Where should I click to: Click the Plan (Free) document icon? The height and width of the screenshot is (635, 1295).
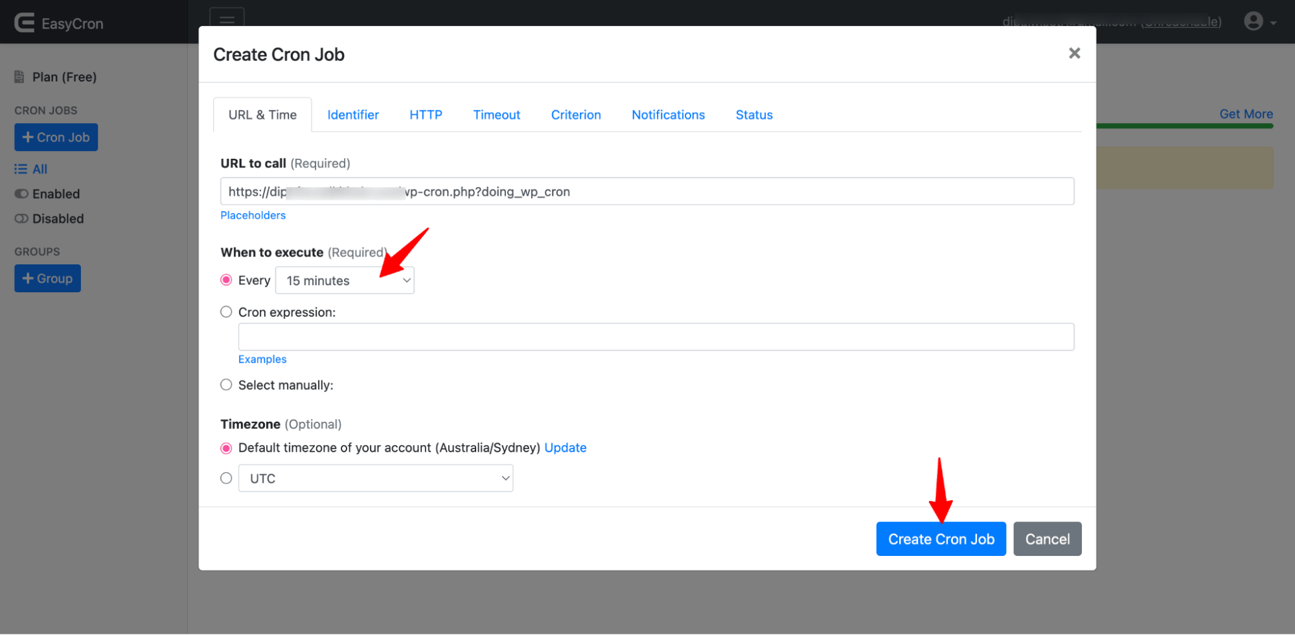pyautogui.click(x=19, y=76)
